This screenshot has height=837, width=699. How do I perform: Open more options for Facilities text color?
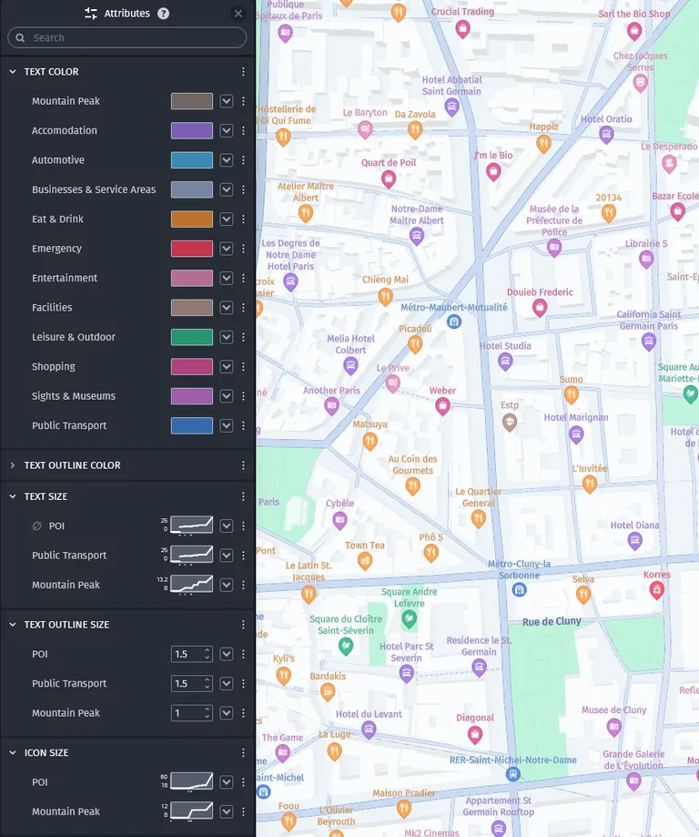coord(243,308)
